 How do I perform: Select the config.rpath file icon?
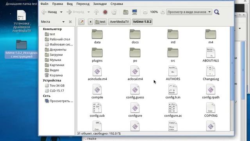tap(211, 89)
